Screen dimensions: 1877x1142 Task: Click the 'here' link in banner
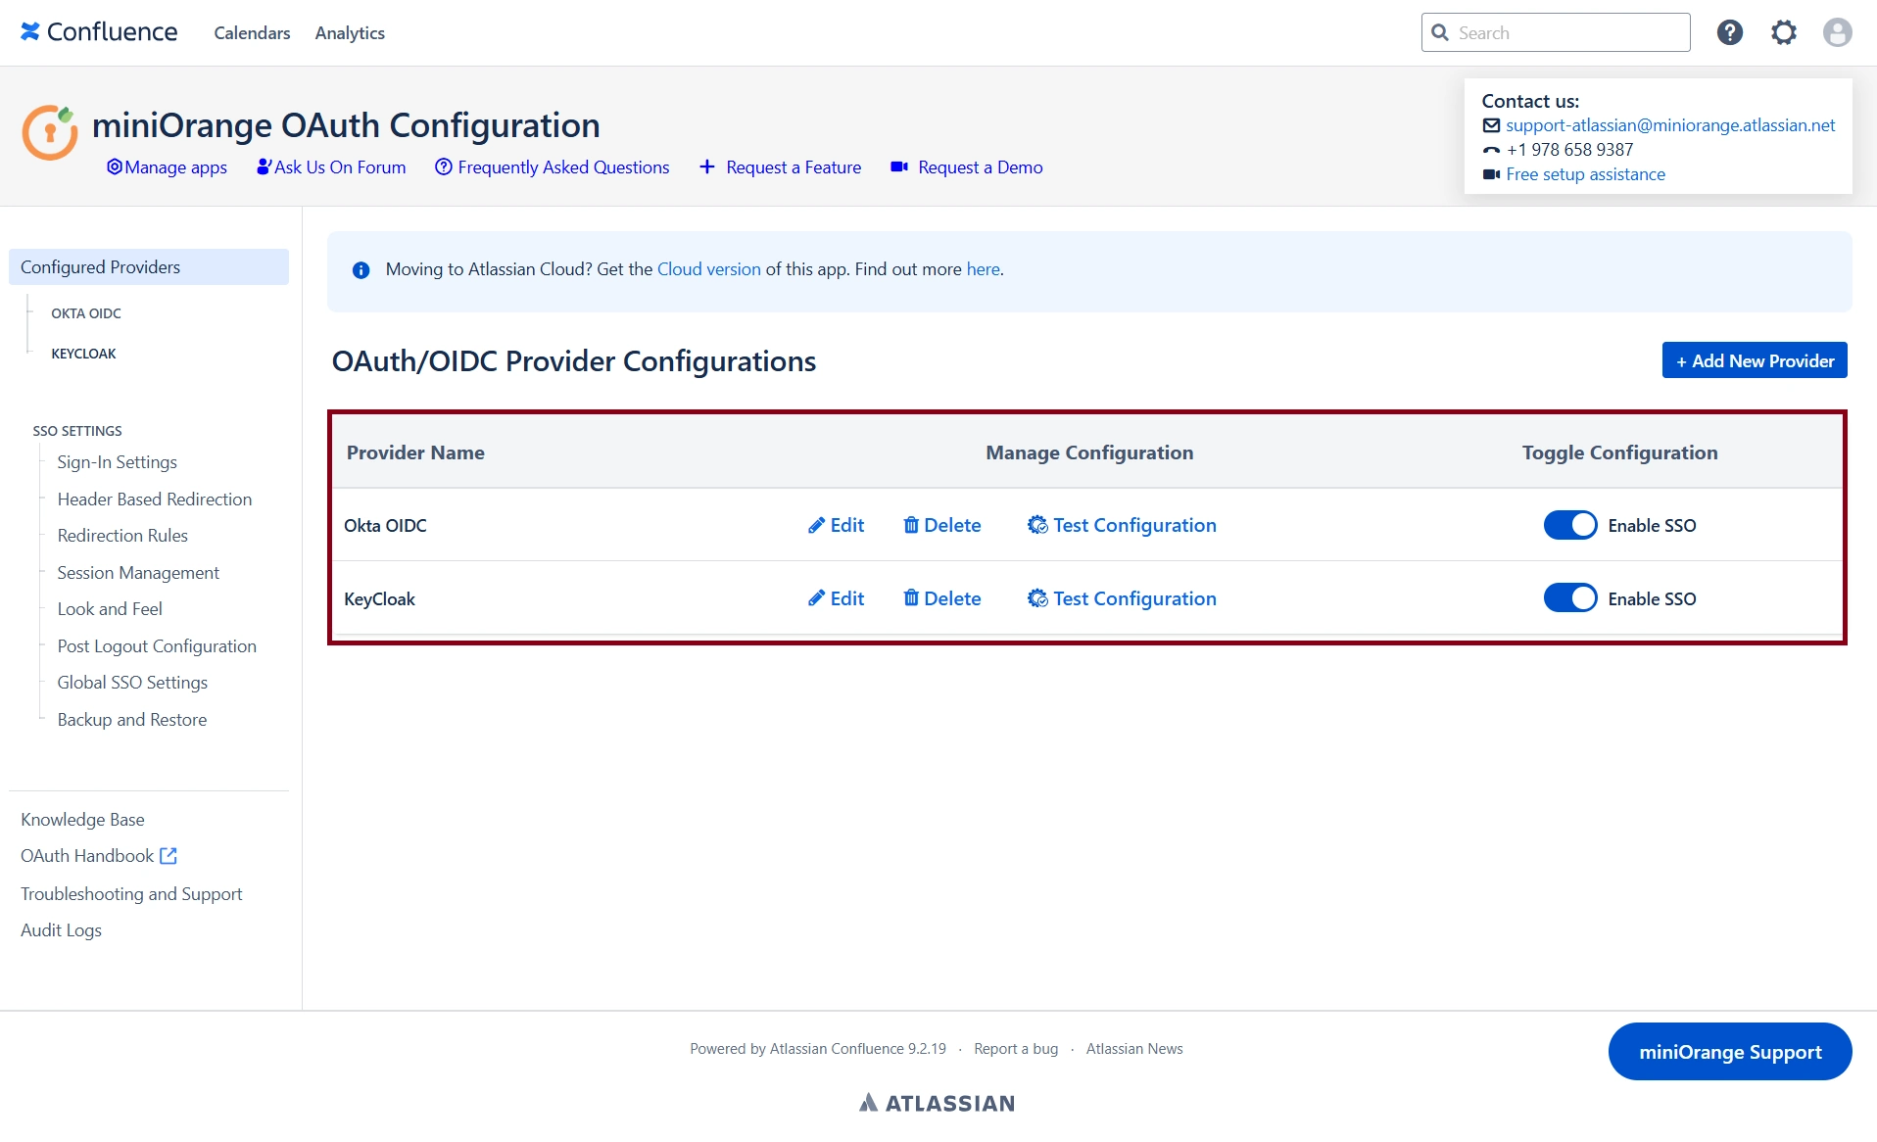(x=984, y=269)
